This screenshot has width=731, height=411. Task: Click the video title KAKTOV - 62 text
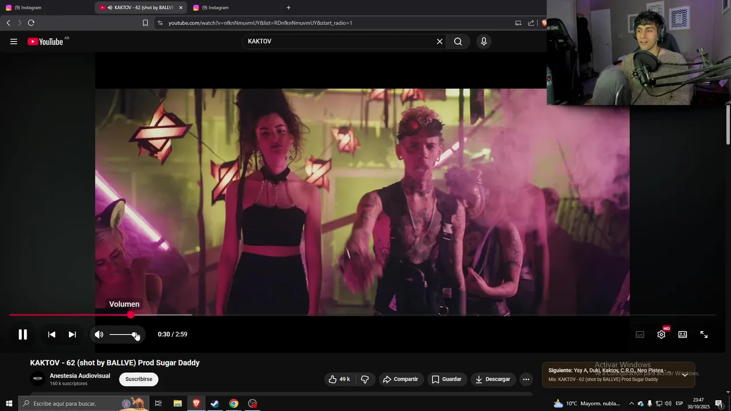(x=115, y=362)
